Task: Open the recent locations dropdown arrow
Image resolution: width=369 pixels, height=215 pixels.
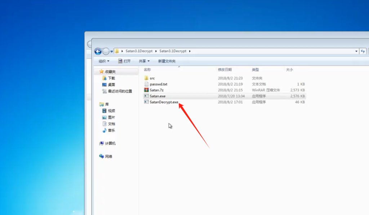Action: (x=112, y=51)
